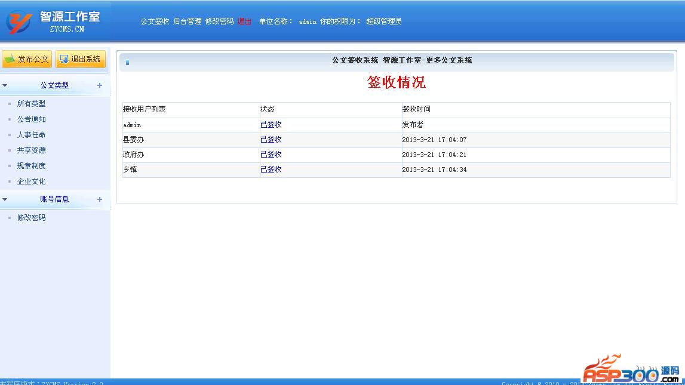
Task: Expand 公文类型 with the plus icon
Action: 100,85
